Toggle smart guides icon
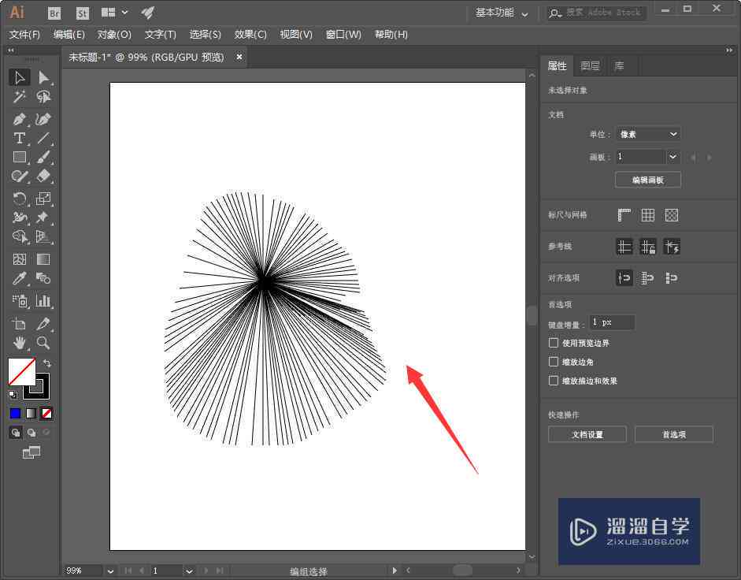 (x=672, y=247)
